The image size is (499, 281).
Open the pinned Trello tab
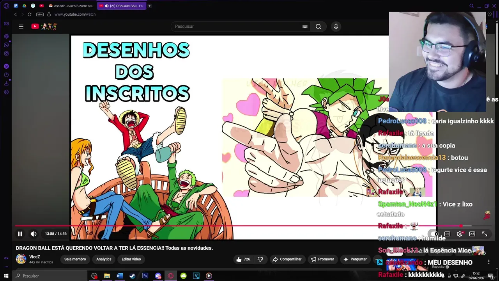(16, 6)
